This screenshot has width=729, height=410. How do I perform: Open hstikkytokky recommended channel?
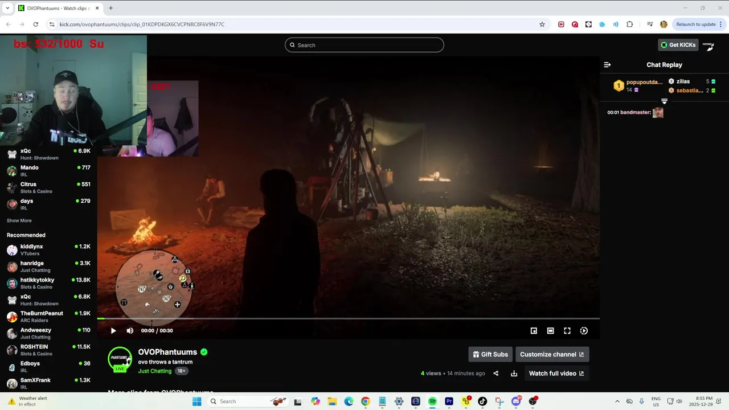tap(48, 283)
